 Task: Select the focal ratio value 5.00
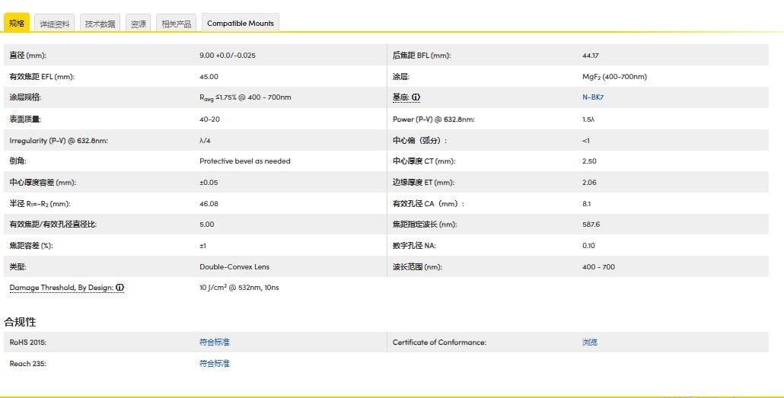click(x=207, y=224)
